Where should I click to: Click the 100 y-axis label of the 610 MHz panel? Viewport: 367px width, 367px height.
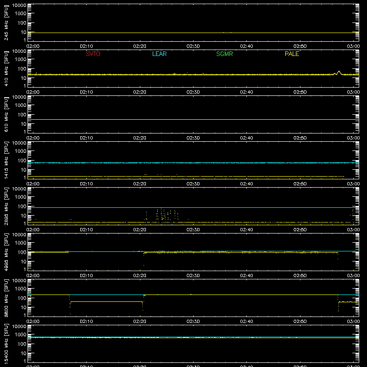click(x=22, y=115)
